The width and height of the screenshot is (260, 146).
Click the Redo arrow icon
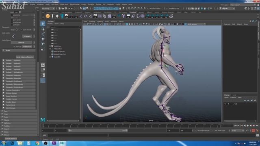(x=72, y=8)
